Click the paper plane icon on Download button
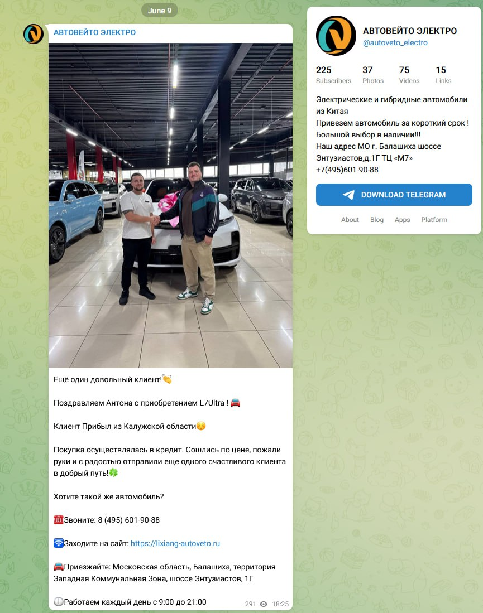Image resolution: width=483 pixels, height=613 pixels. pos(348,195)
